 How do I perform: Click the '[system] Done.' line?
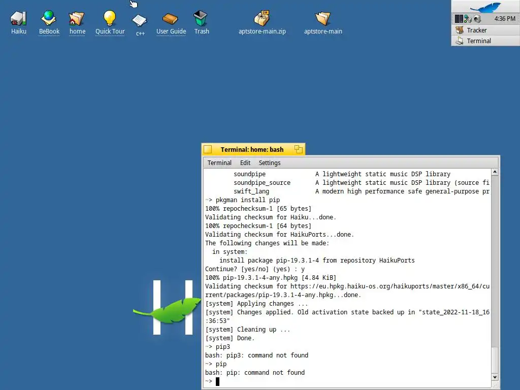point(230,338)
